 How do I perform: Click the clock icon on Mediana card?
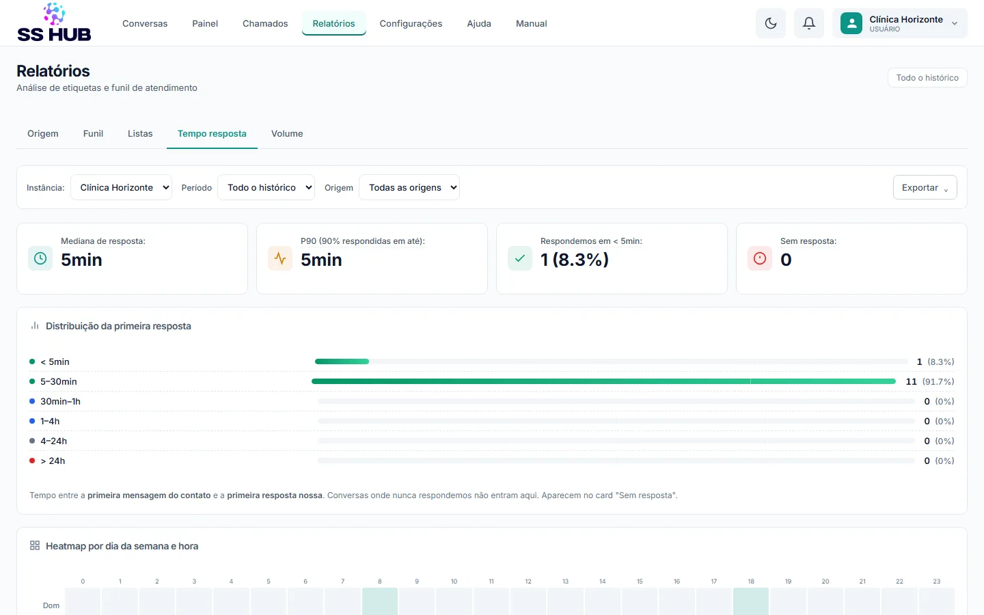(x=40, y=258)
